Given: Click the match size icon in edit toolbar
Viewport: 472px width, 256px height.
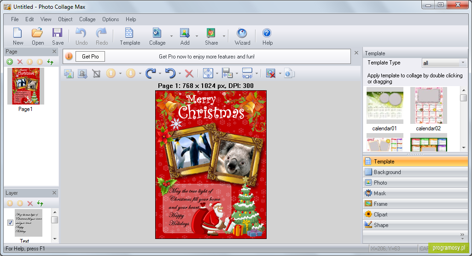Looking at the screenshot, I should pyautogui.click(x=227, y=73).
